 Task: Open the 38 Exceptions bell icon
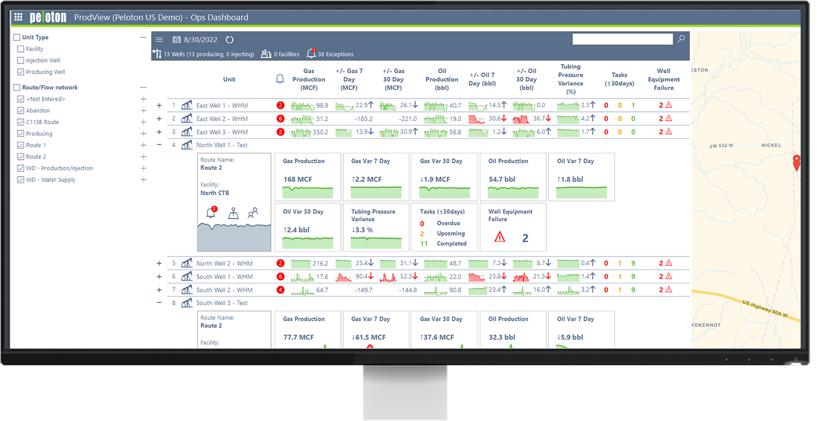(311, 53)
